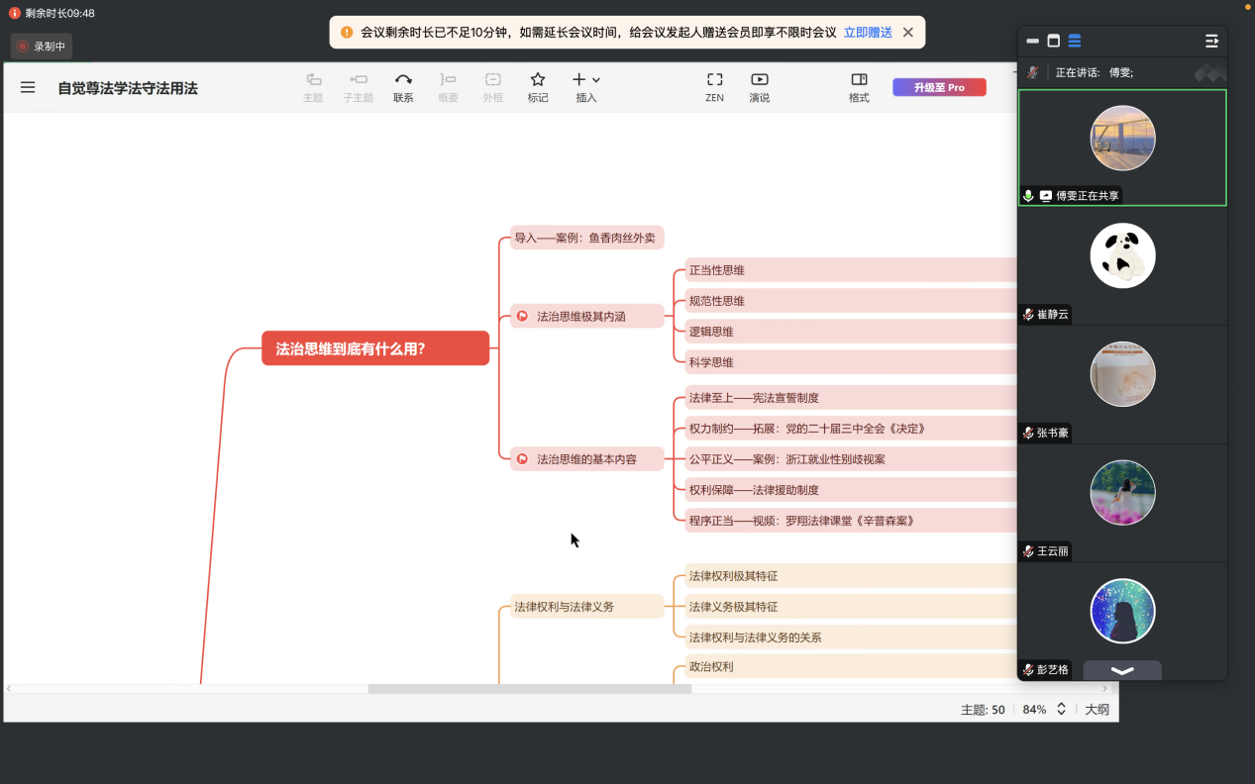
Task: Switch participant panel to list layout
Action: click(x=1075, y=41)
